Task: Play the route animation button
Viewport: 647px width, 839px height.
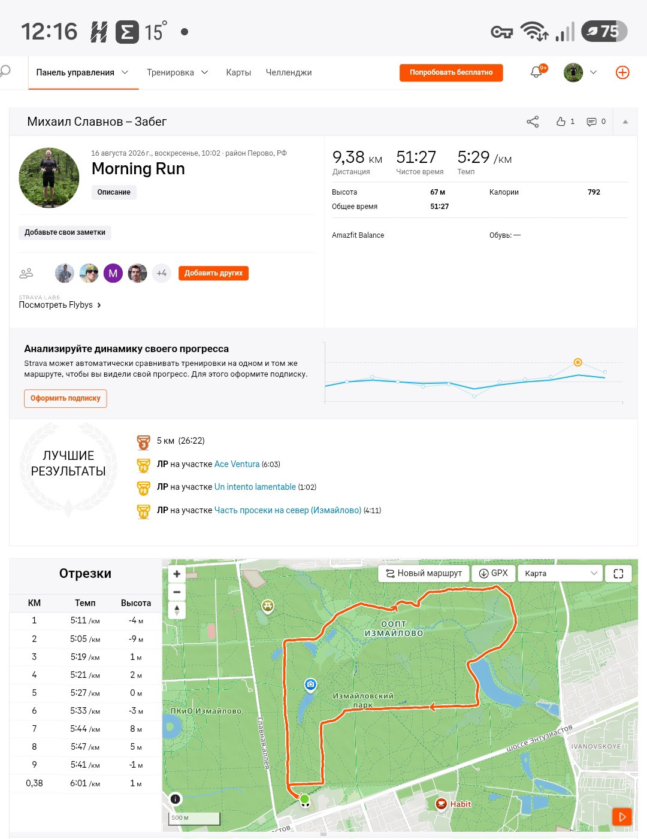Action: (622, 816)
